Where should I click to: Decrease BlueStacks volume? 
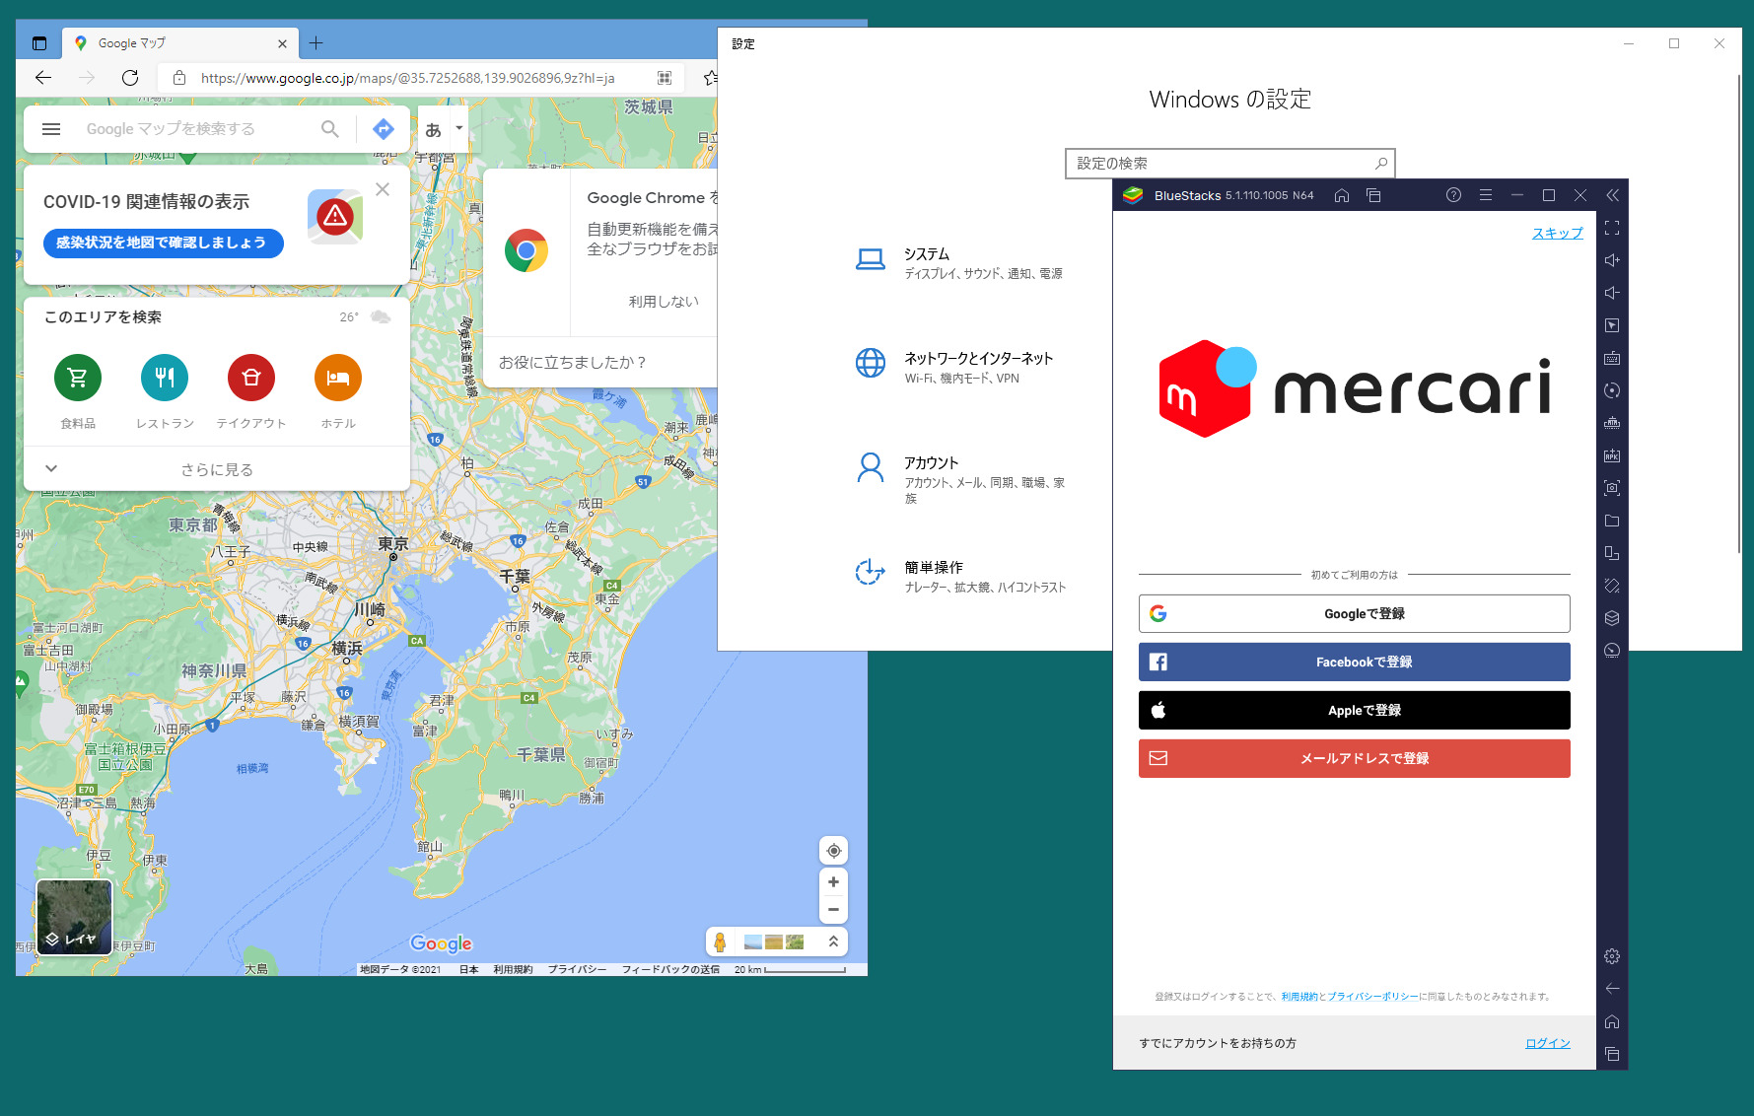(x=1612, y=293)
